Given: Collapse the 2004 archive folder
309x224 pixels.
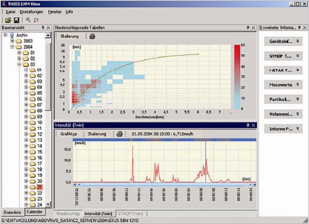Looking at the screenshot, I should pos(12,47).
